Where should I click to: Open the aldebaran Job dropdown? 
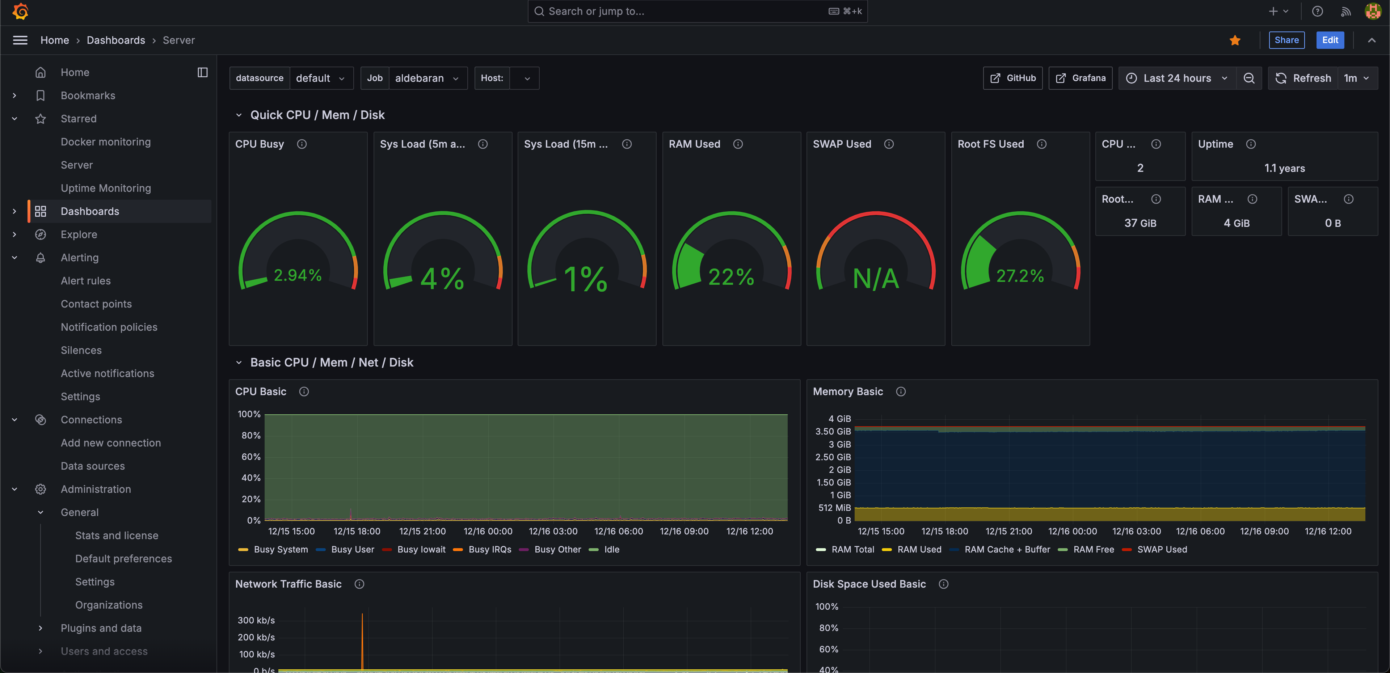[429, 78]
